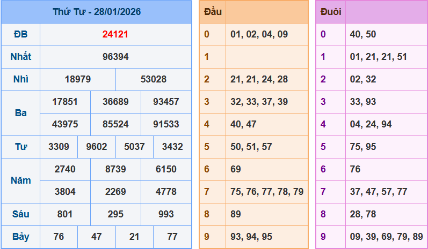The height and width of the screenshot is (249, 428).
Task: Click the Bảy prize row label
Action: pos(20,237)
